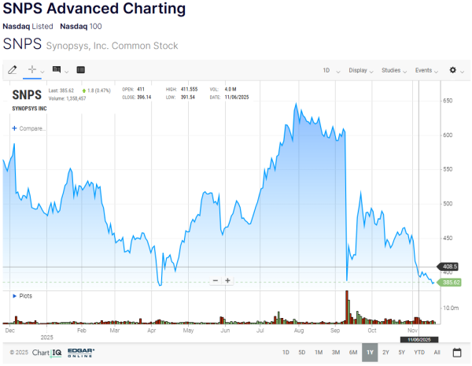
Task: Select the pencil drawing tool
Action: click(x=12, y=70)
